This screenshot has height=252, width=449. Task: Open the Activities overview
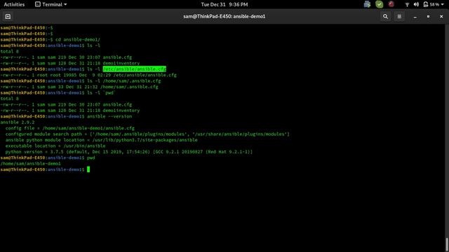pyautogui.click(x=14, y=4)
